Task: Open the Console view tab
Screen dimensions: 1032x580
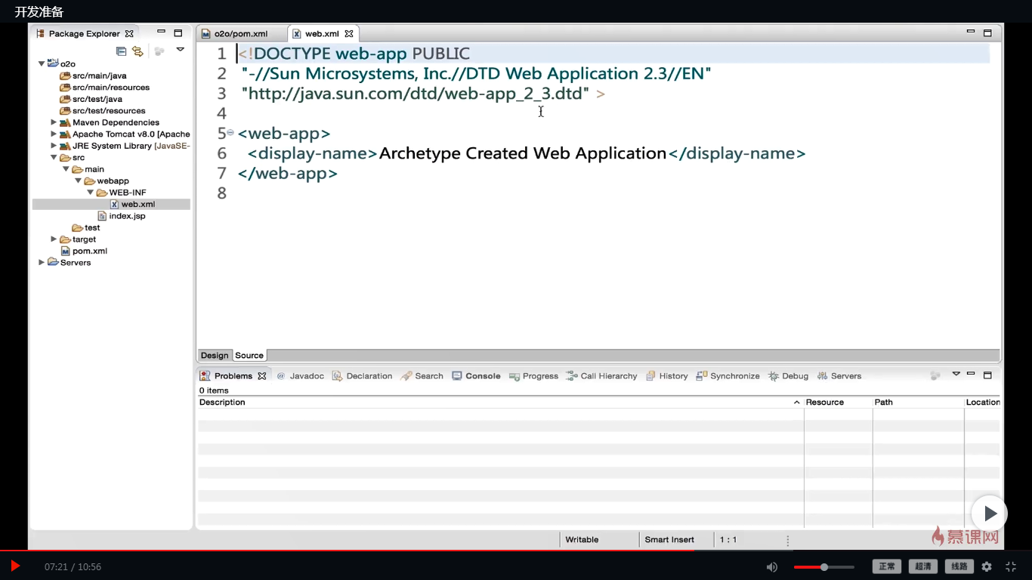Action: pyautogui.click(x=476, y=376)
